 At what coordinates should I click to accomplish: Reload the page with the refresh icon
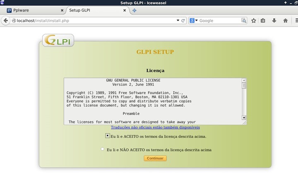183,21
